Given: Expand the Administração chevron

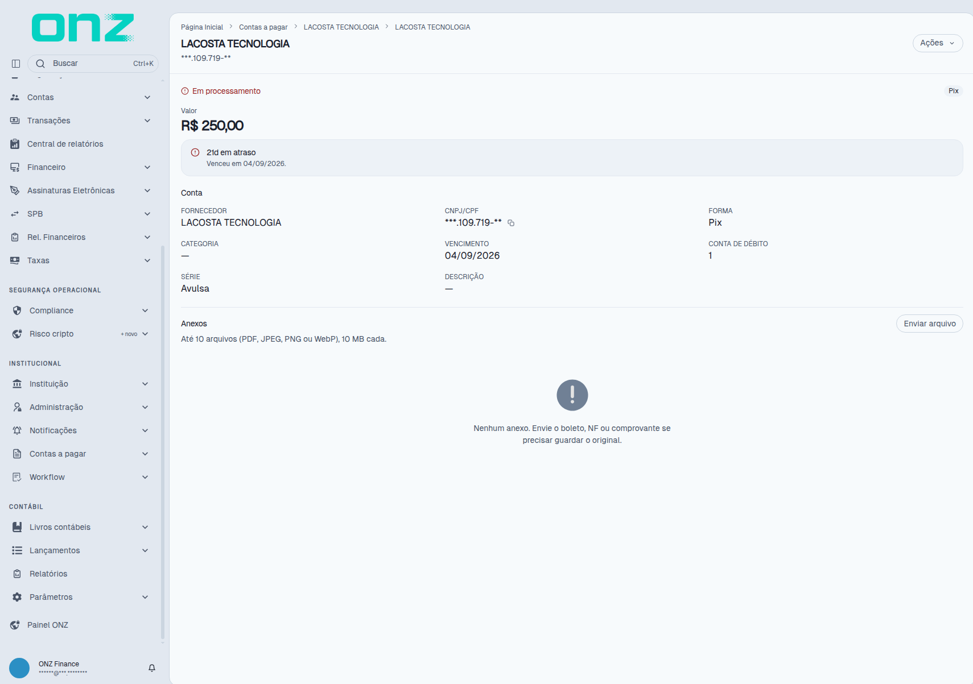Looking at the screenshot, I should coord(145,407).
